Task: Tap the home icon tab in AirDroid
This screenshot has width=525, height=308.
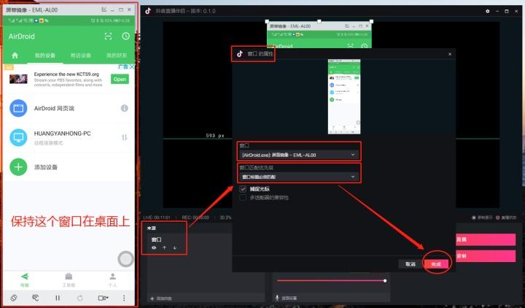Action: [15, 55]
